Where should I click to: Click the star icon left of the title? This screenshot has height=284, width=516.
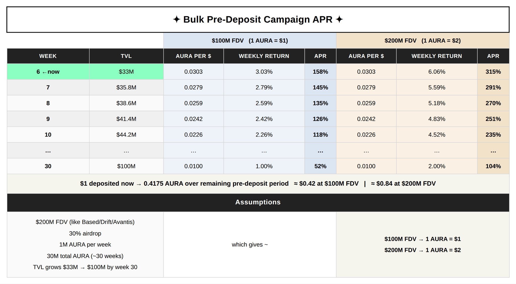pyautogui.click(x=177, y=19)
